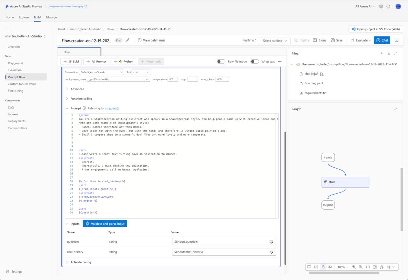Reset graph to 1:1 scale
Image resolution: width=408 pixels, height=280 pixels.
pyautogui.click(x=375, y=267)
